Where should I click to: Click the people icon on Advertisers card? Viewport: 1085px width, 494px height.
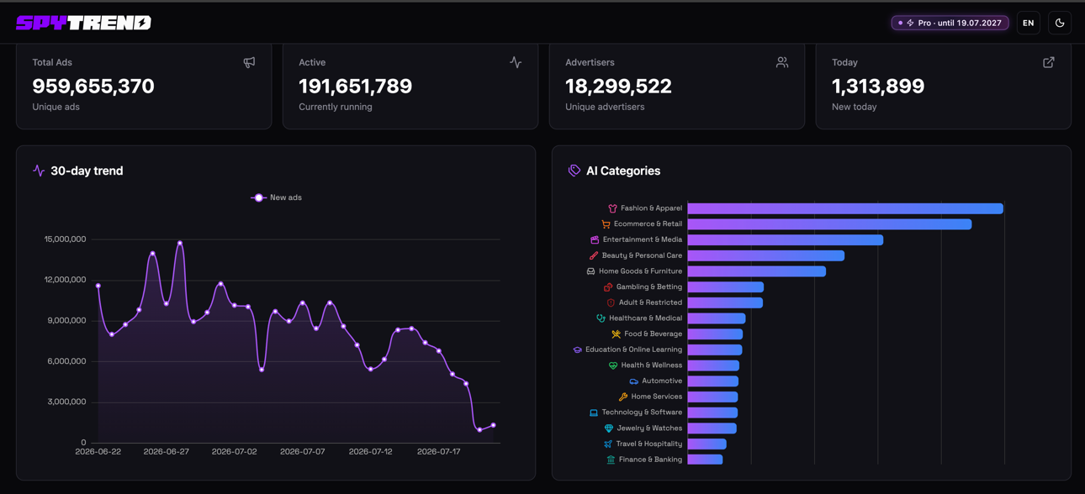[x=782, y=62]
